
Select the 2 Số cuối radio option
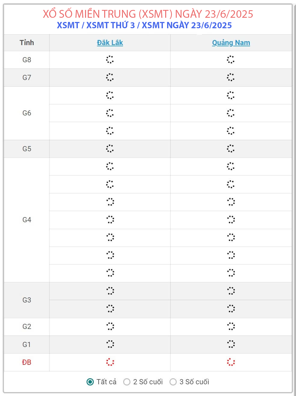(x=127, y=382)
